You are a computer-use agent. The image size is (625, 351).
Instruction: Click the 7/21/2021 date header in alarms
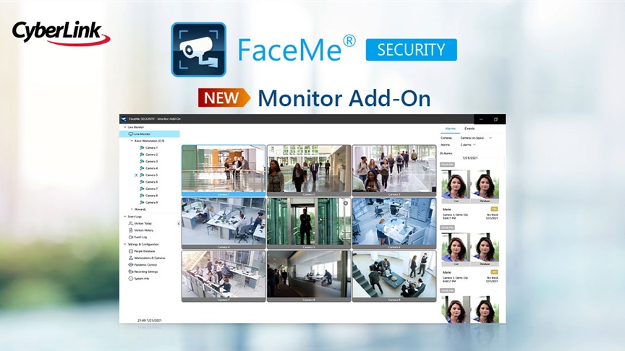pyautogui.click(x=470, y=158)
